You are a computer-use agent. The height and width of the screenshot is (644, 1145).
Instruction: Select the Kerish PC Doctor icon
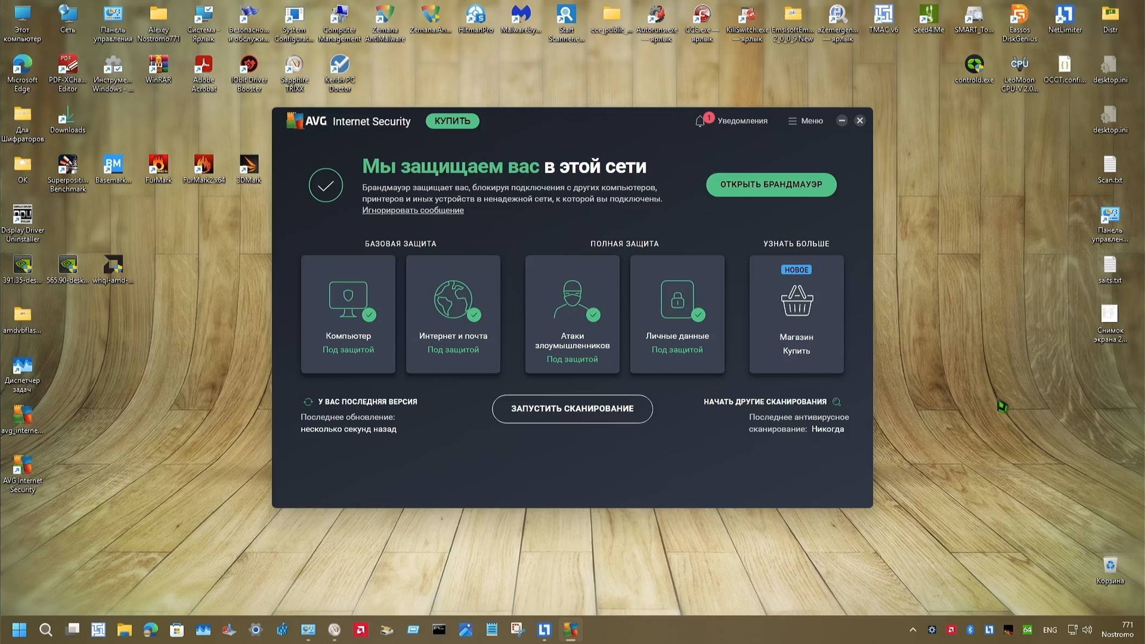click(339, 74)
